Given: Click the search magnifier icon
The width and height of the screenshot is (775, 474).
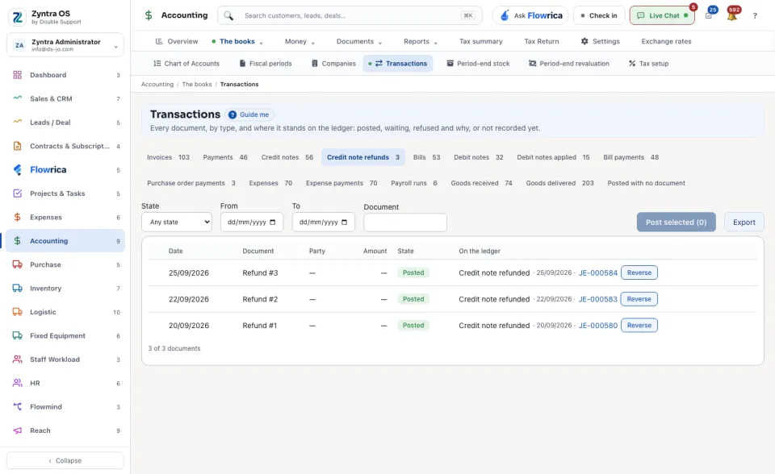Looking at the screenshot, I should [228, 16].
